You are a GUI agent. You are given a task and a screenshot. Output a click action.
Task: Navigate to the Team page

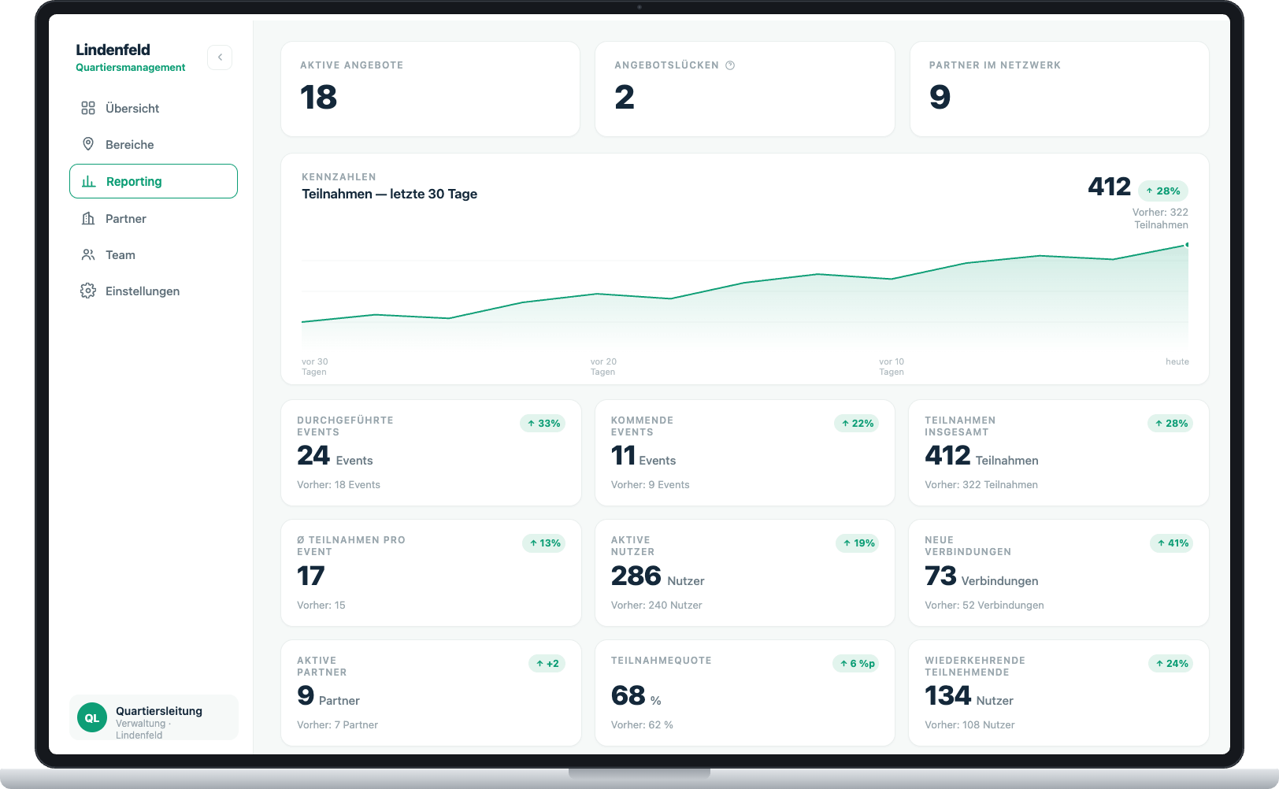coord(154,254)
